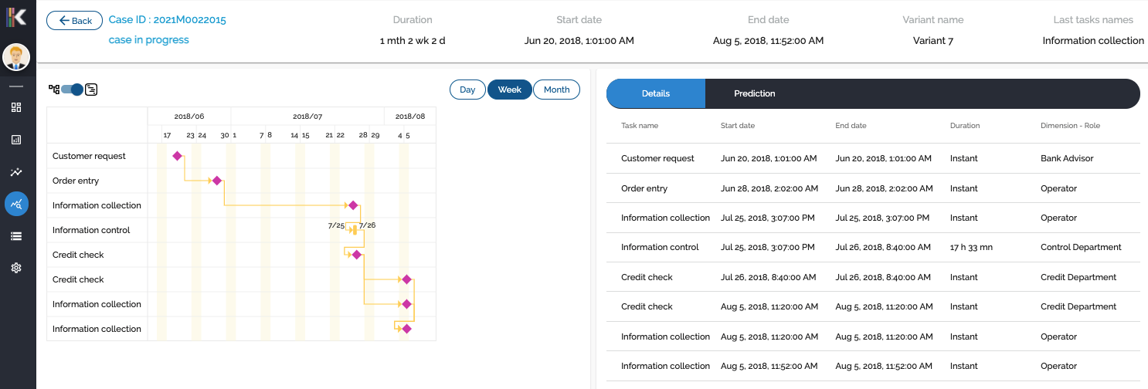Click the highlighted analysis search icon
Viewport: 1148px width, 389px height.
pos(16,204)
